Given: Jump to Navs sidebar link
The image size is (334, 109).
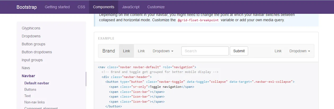Looking at the screenshot, I should 26,68.
